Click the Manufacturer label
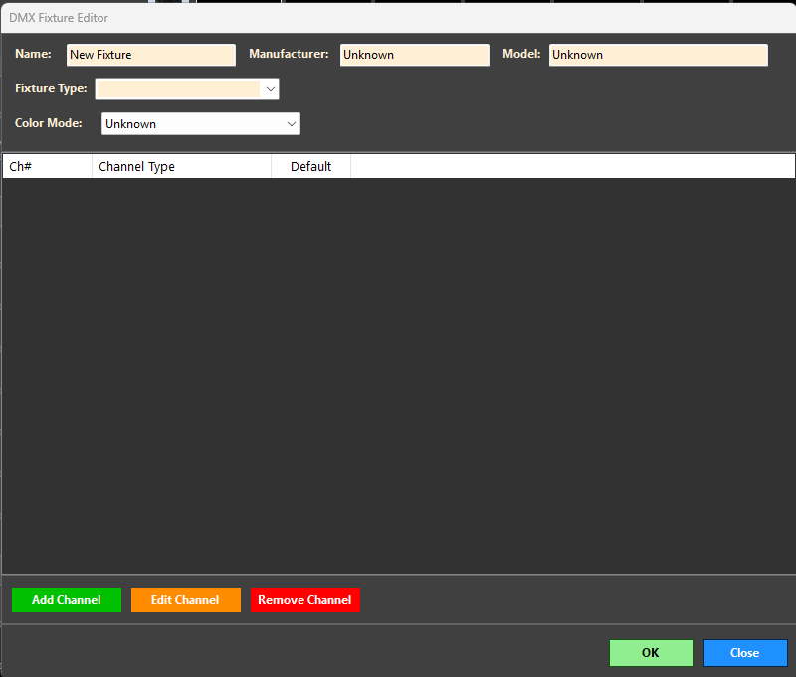 click(289, 54)
